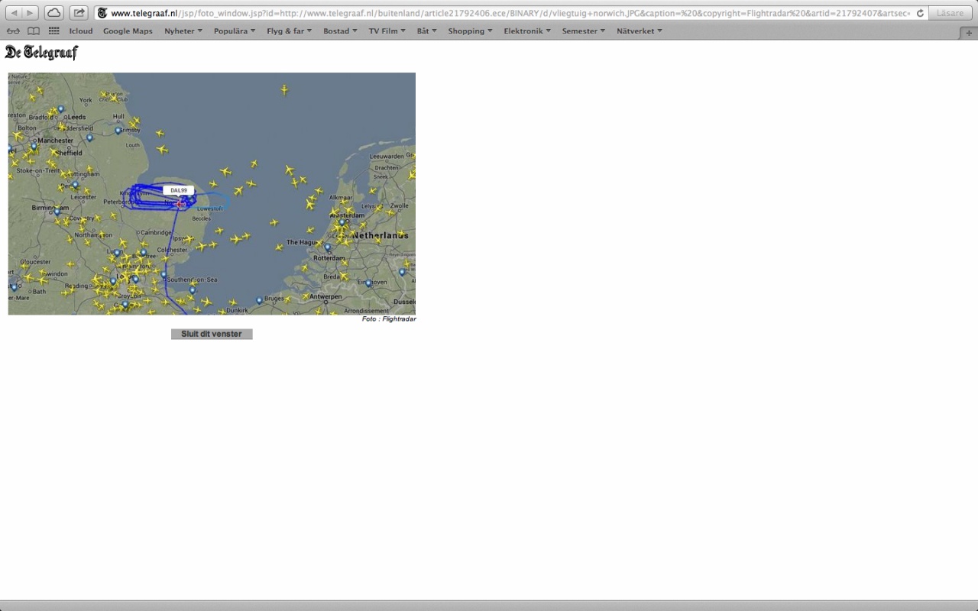Show bookmarks via open book icon
This screenshot has width=978, height=611.
pyautogui.click(x=34, y=31)
